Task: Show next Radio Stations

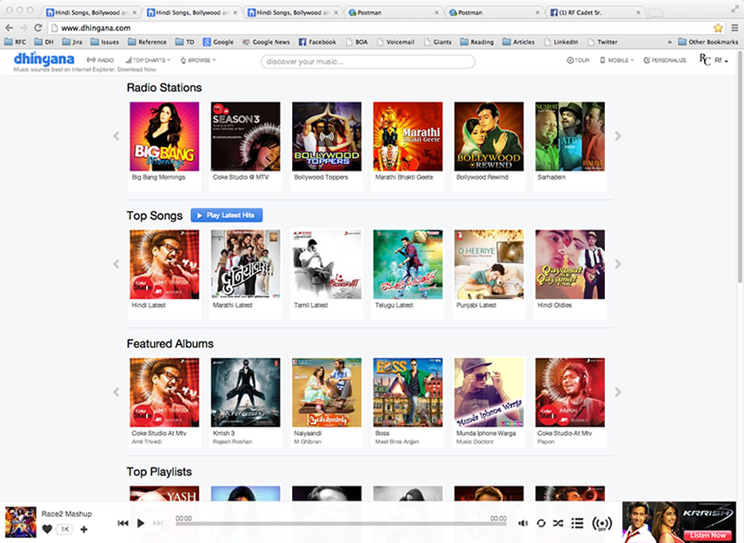Action: click(x=618, y=136)
